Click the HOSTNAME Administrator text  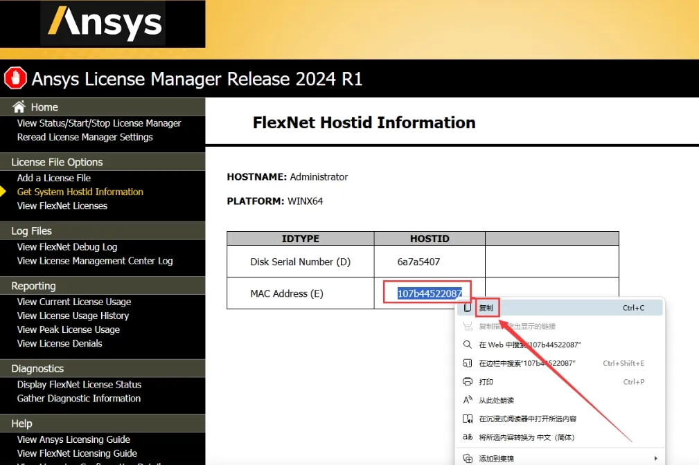point(287,177)
